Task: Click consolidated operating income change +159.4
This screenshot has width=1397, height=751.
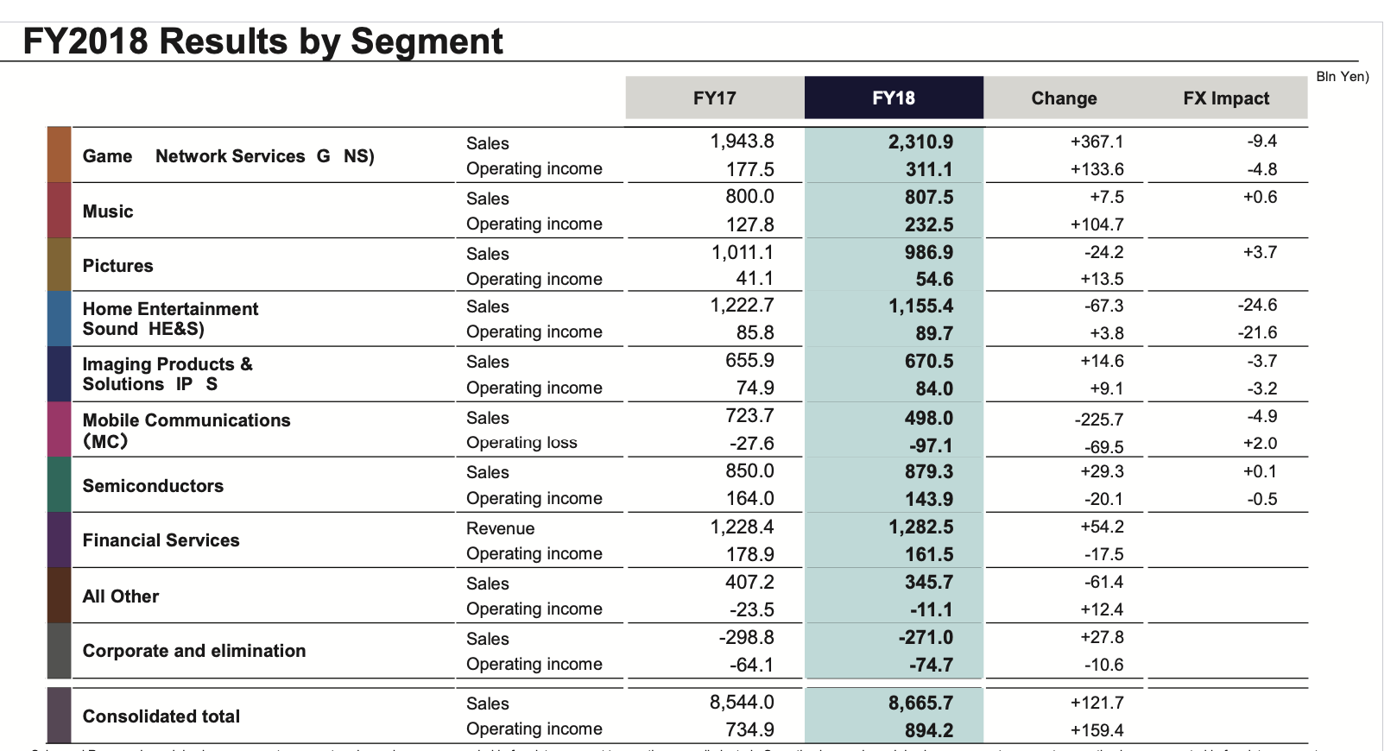Action: pos(1097,730)
